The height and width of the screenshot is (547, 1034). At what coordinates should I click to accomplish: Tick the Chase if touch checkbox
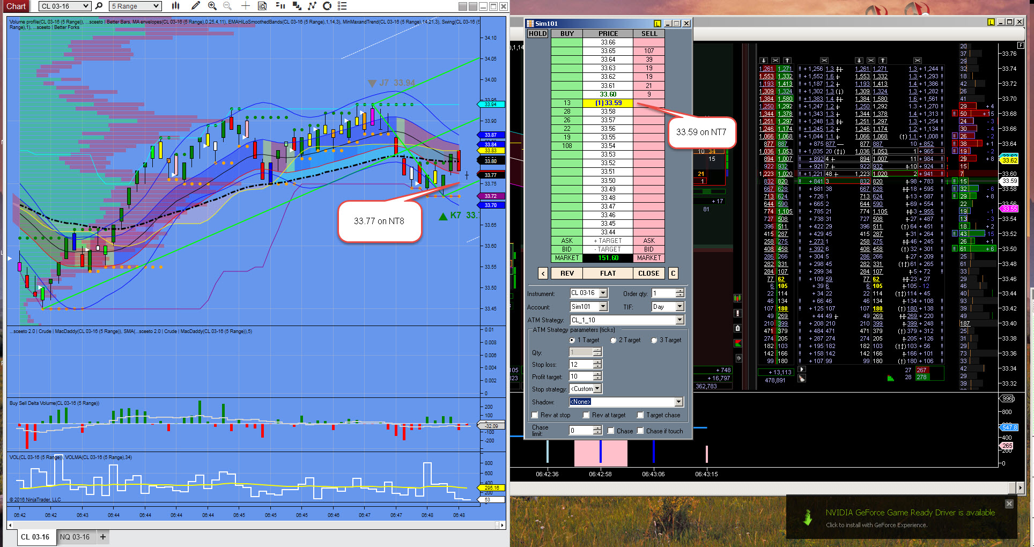[x=640, y=431]
